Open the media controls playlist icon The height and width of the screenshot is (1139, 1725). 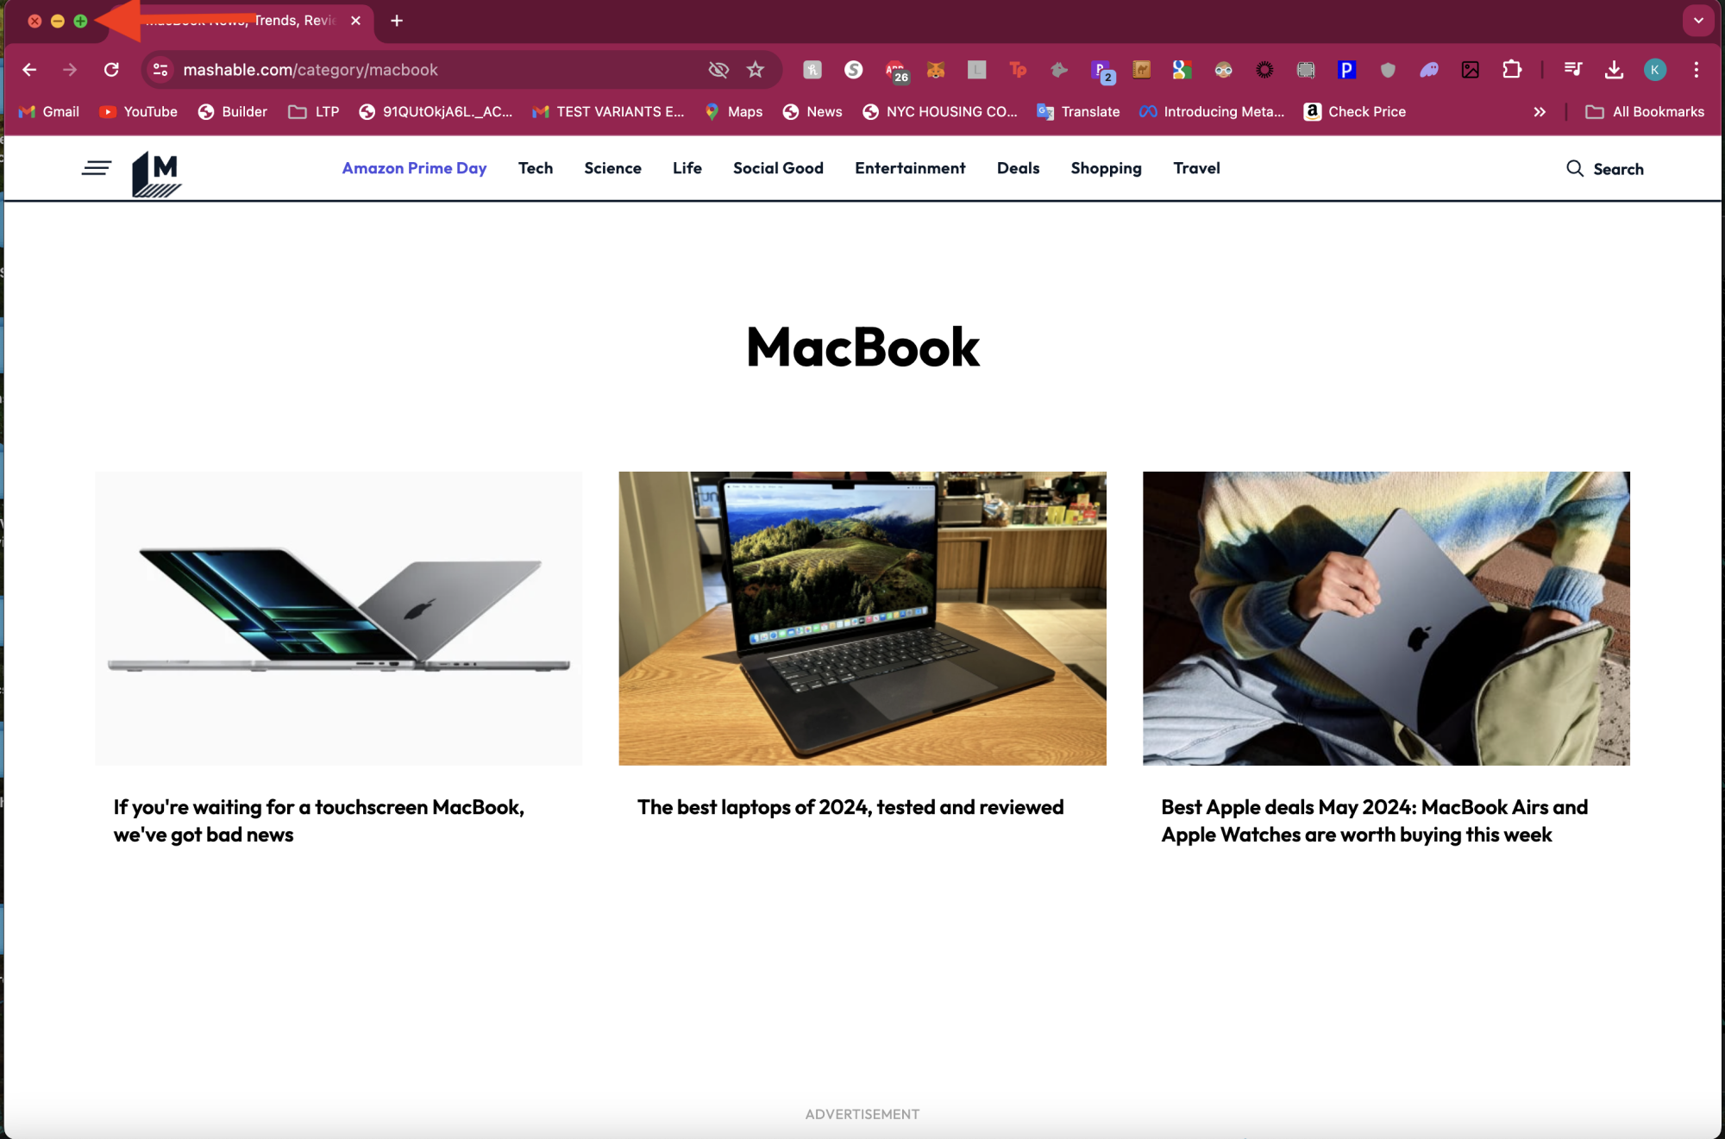(x=1573, y=70)
